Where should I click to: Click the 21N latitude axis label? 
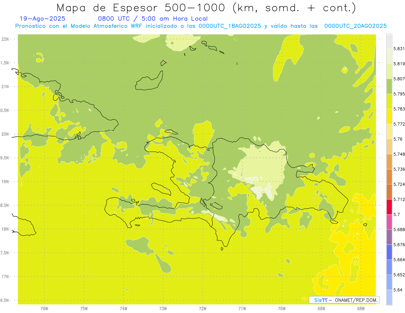tap(5, 87)
